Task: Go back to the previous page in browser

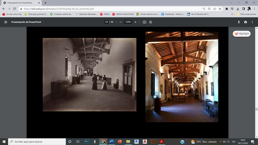Action: pos(4,9)
